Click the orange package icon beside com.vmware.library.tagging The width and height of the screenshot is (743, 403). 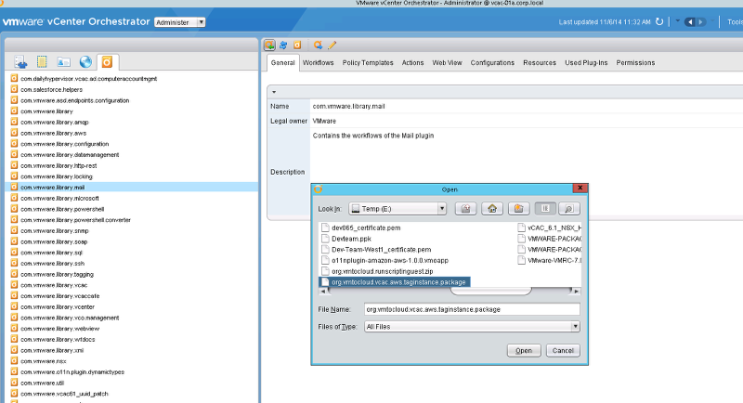(14, 274)
